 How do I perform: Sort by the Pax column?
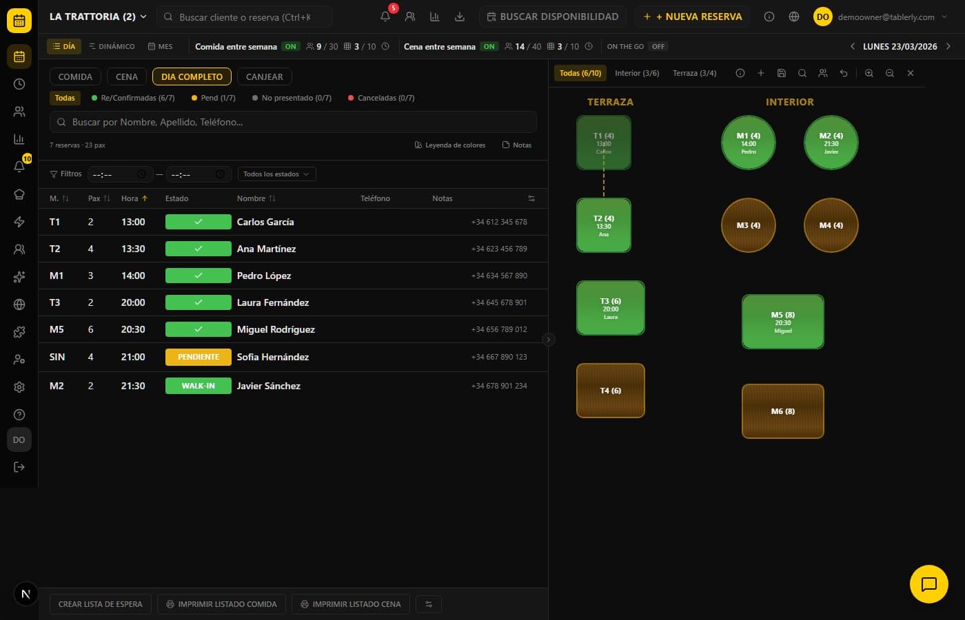[x=99, y=198]
